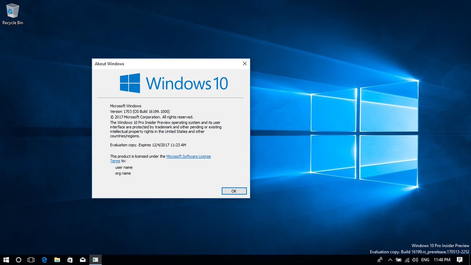This screenshot has width=471, height=265.
Task: Open the volume slider from the tray
Action: pyautogui.click(x=415, y=260)
